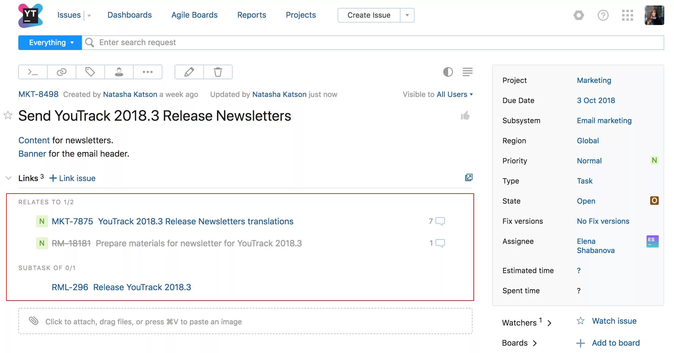Click the open in new window icon beside links
Image resolution: width=674 pixels, height=353 pixels.
pyautogui.click(x=469, y=178)
